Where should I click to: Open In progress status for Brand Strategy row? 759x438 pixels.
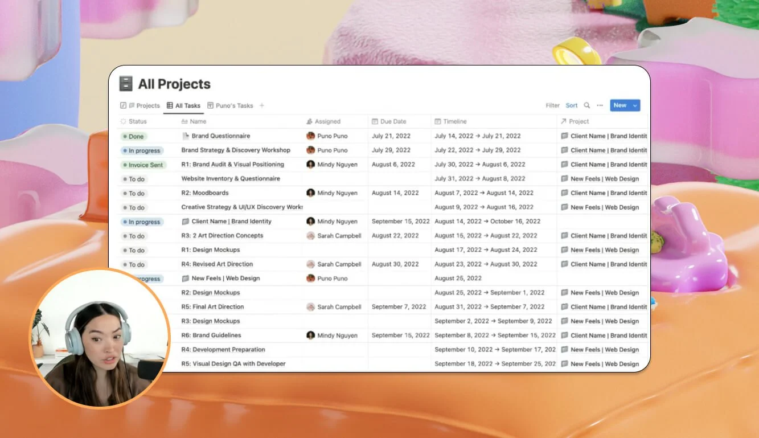point(142,151)
